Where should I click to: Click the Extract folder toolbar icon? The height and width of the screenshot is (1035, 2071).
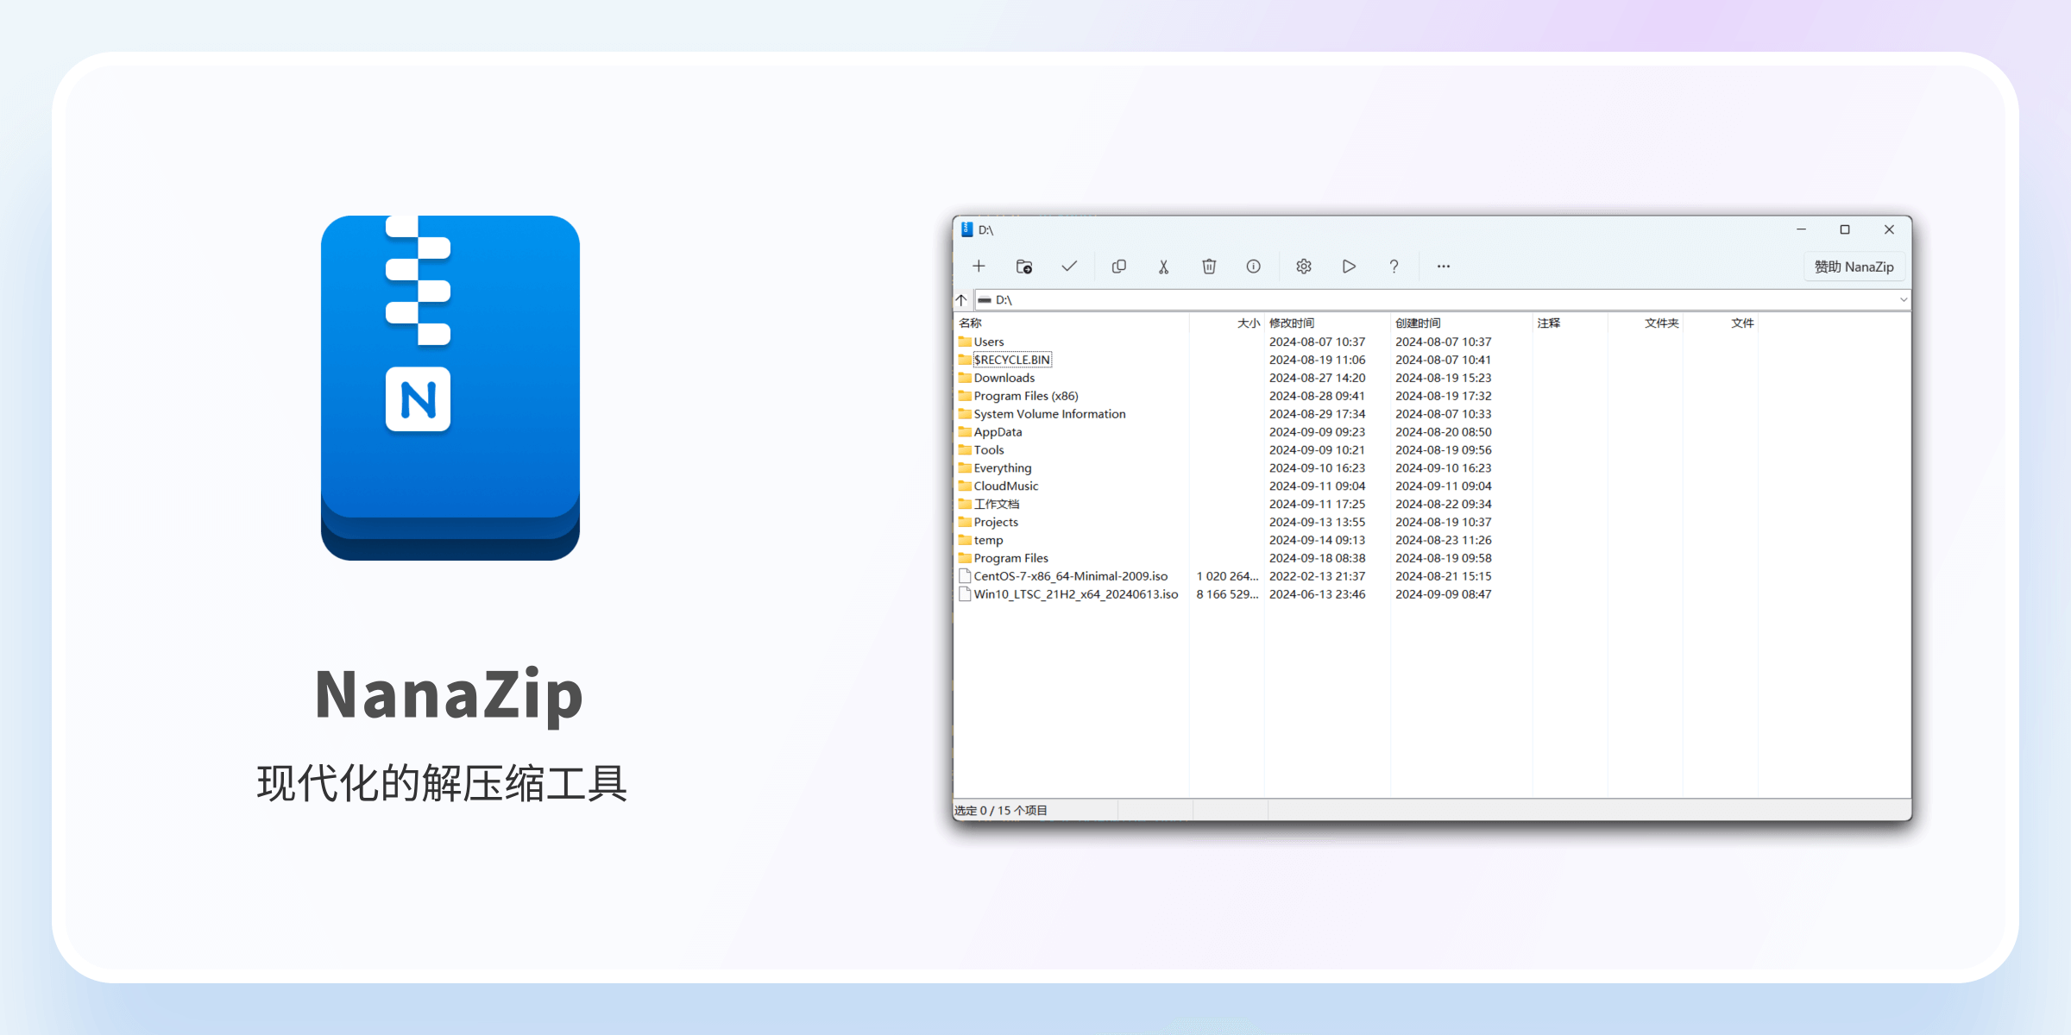coord(1024,267)
